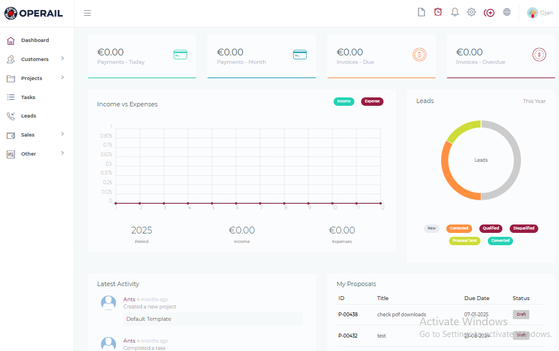Click the Operail logo
The width and height of the screenshot is (559, 351).
tap(34, 13)
